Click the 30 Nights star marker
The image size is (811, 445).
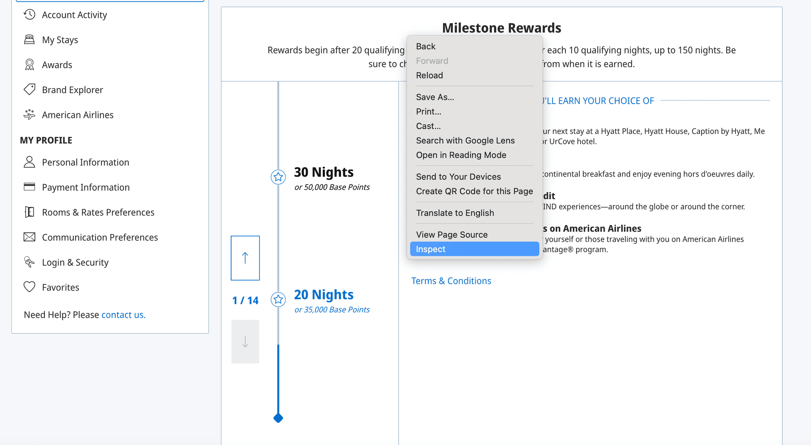[x=278, y=177]
